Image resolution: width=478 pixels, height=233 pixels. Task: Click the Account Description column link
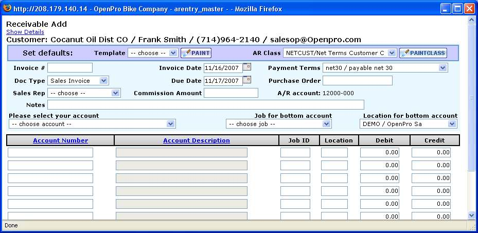click(197, 140)
